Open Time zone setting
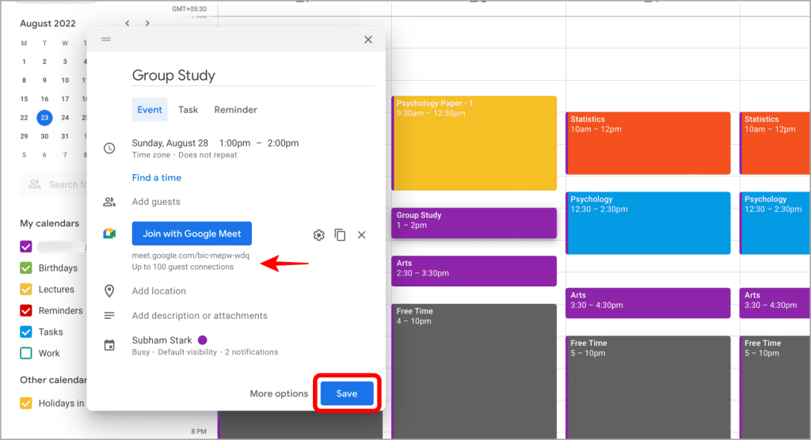 (150, 155)
